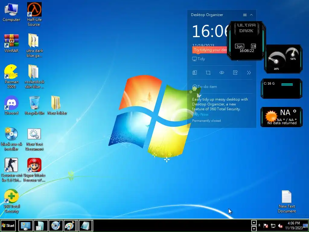
Task: Click the taskbar scroll down arrow
Action: pos(254,228)
